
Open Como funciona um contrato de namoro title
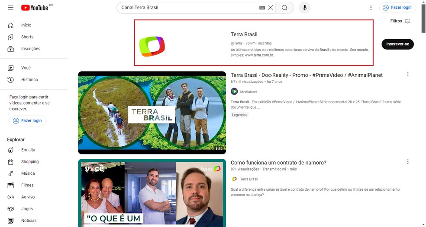pyautogui.click(x=278, y=163)
